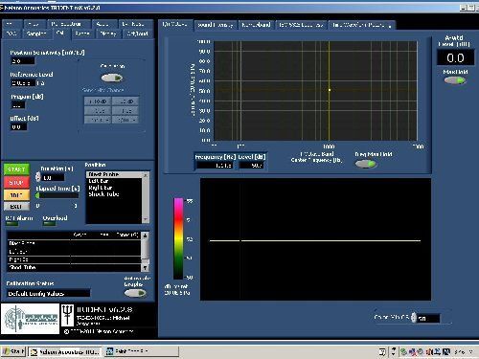The height and width of the screenshot is (359, 479).
Task: Switch to the Paint taskbar item
Action: coord(142,351)
